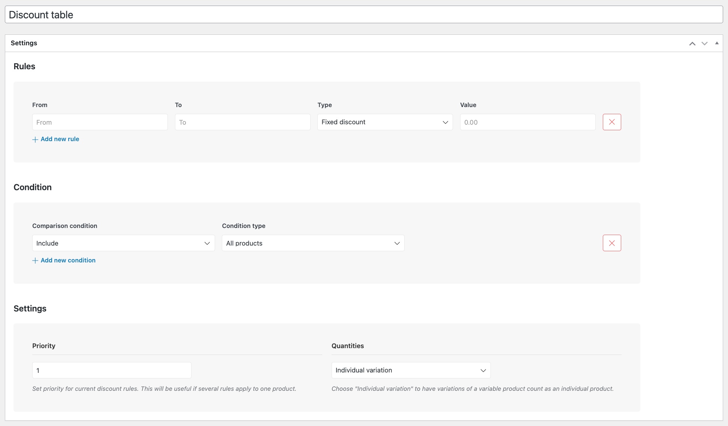Click plus icon beside Add new rule
Viewport: 728px width, 426px height.
[35, 140]
